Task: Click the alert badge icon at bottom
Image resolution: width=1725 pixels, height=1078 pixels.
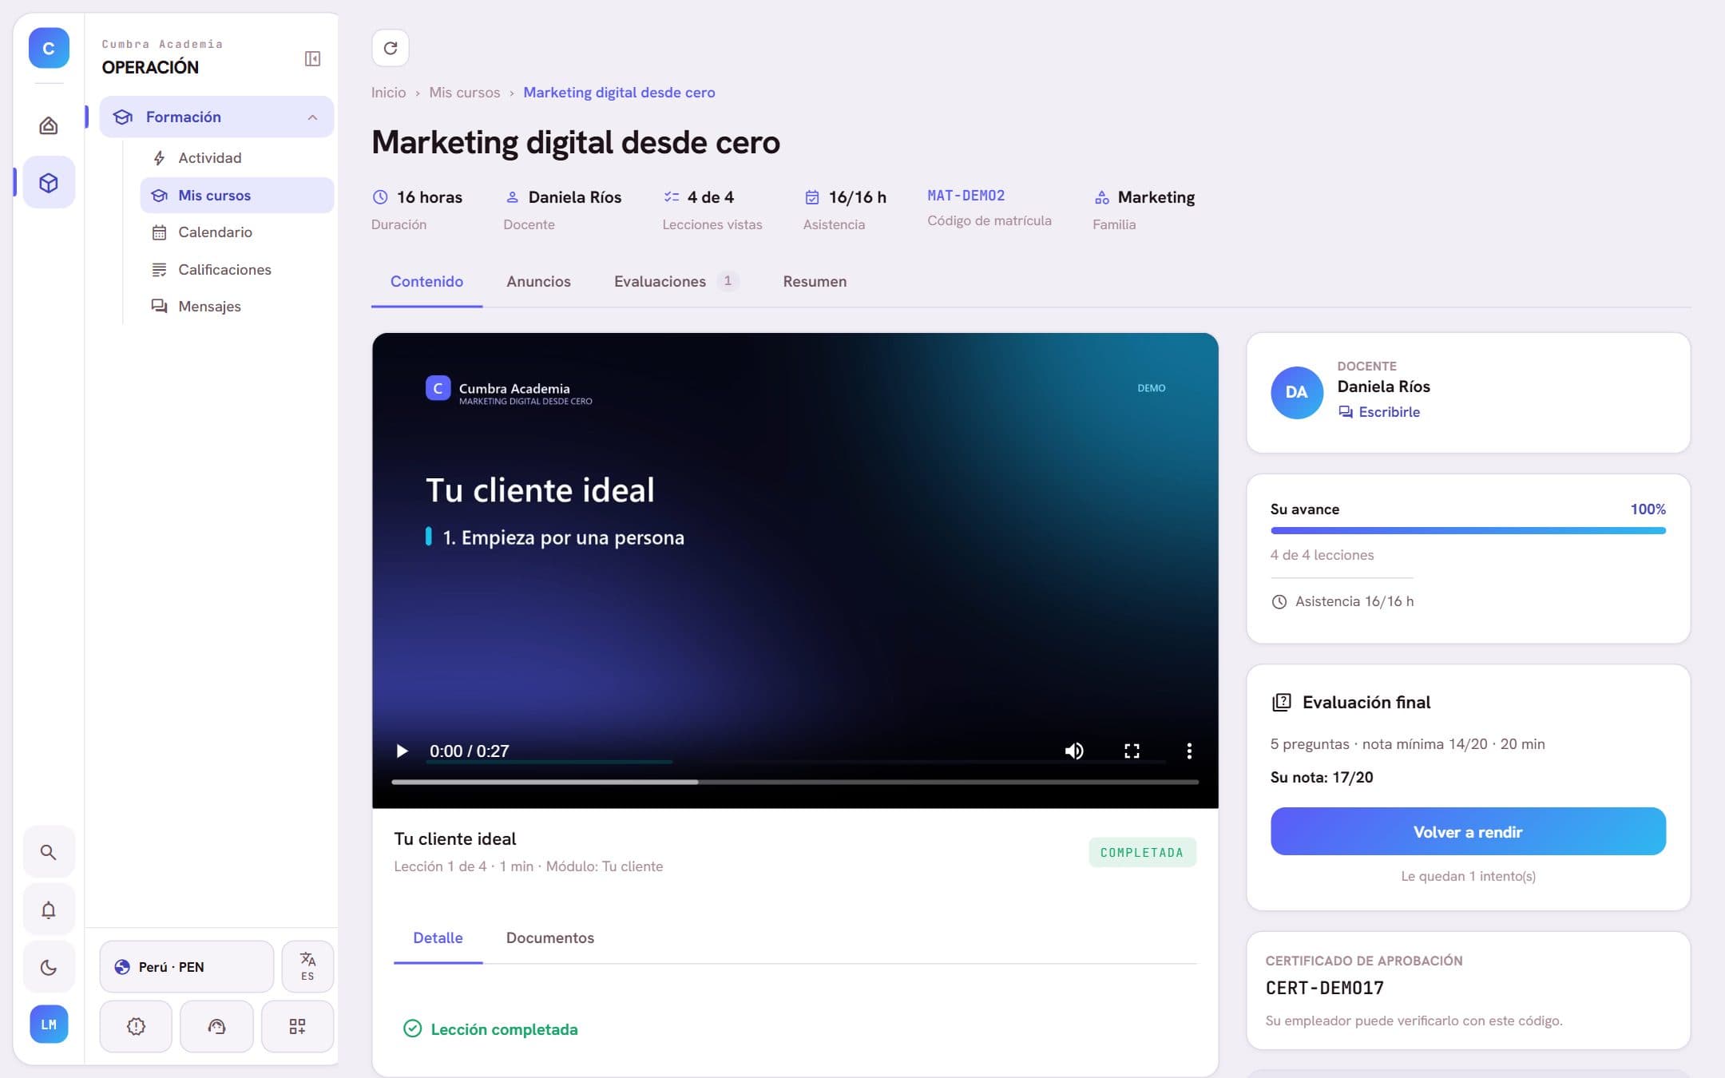Action: click(x=136, y=1026)
